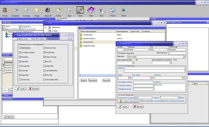This screenshot has width=209, height=127.
Task: Enable the Burn CD permission
Action: pyautogui.click(x=45, y=62)
